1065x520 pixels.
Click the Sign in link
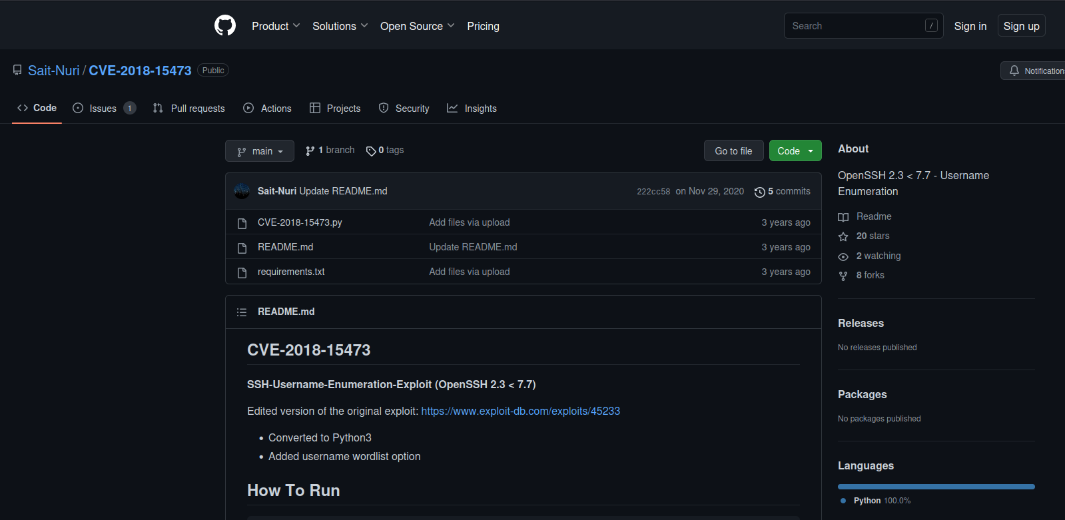click(x=970, y=26)
